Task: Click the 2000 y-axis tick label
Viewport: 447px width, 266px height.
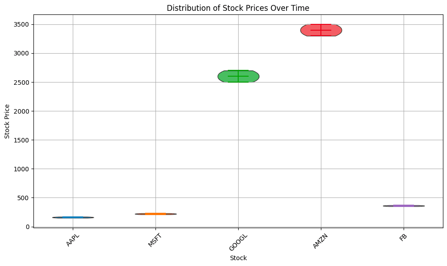Action: (22, 111)
